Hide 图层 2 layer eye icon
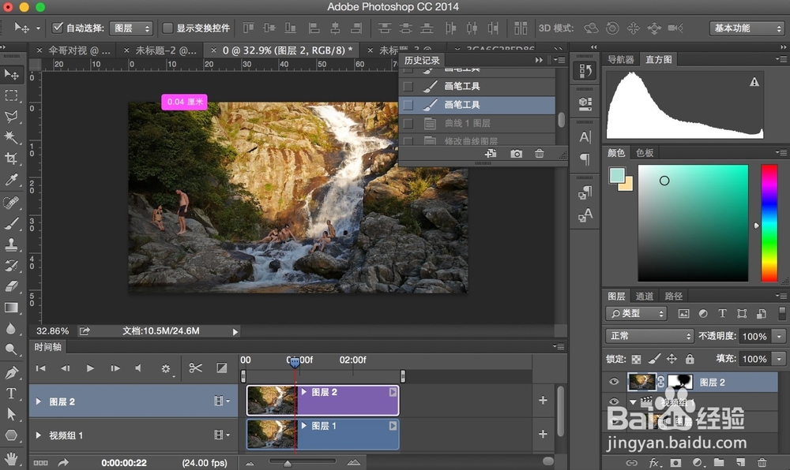 pos(614,382)
